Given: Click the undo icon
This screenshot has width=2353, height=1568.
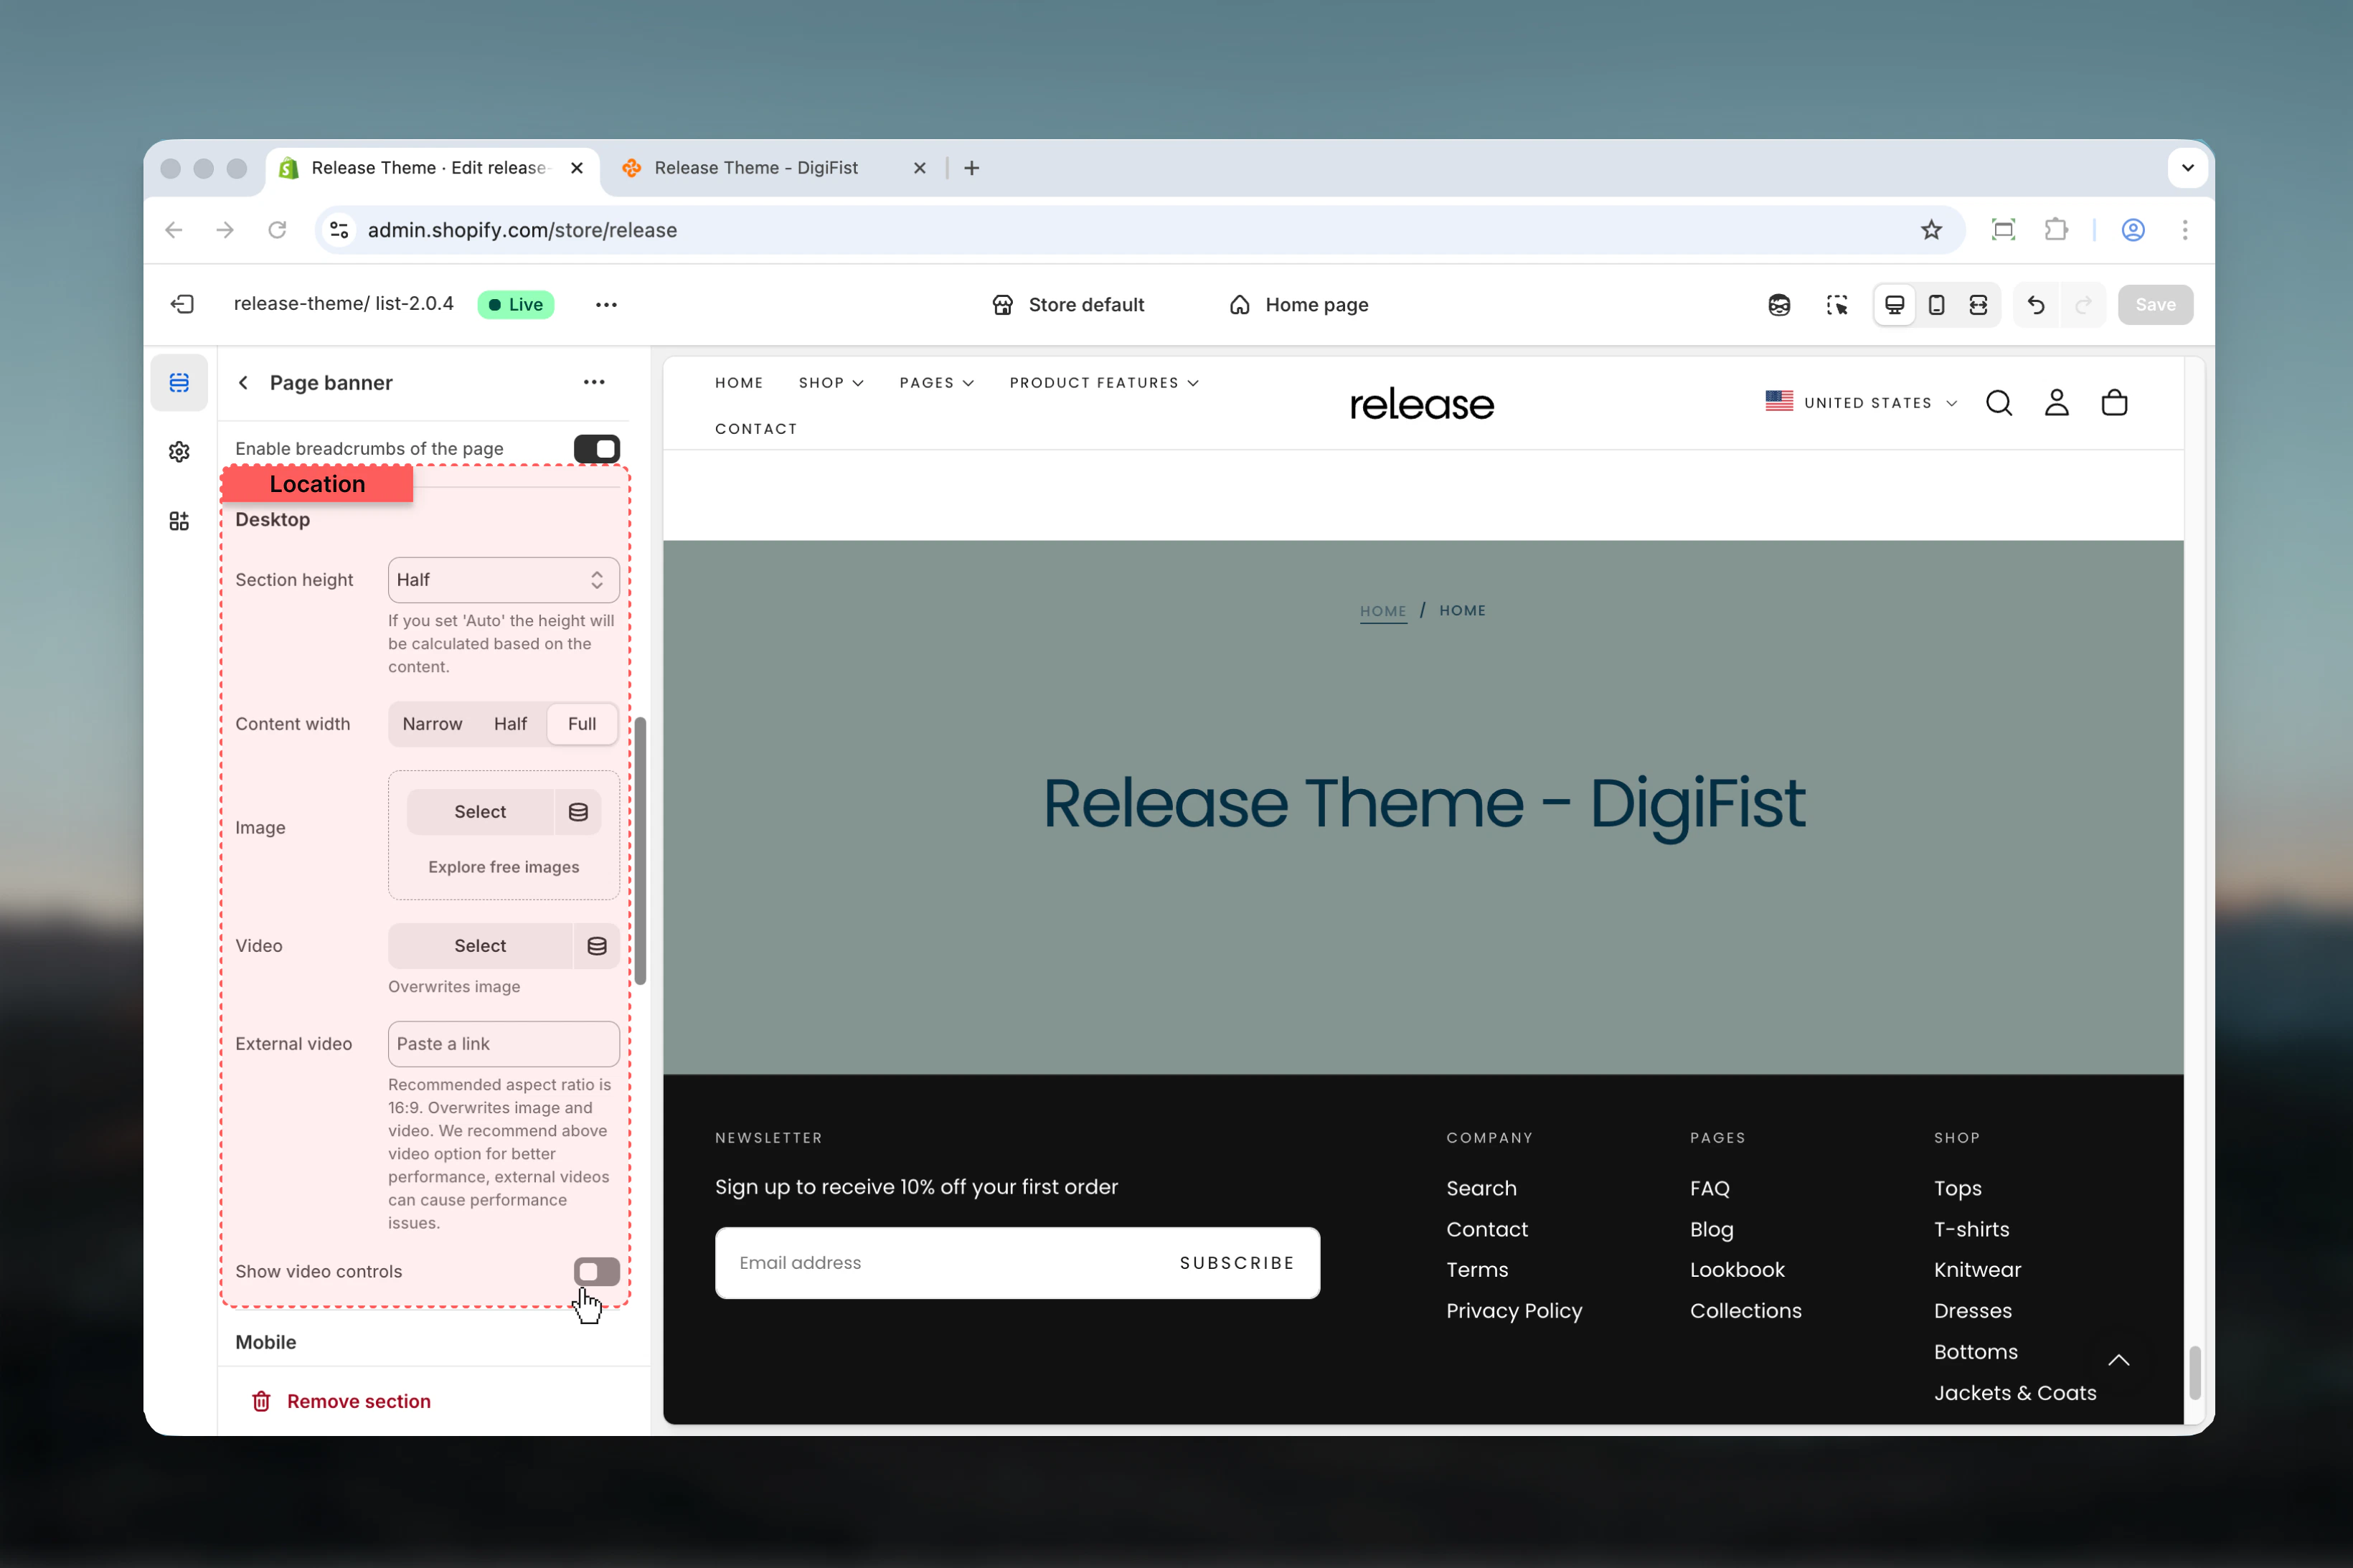Looking at the screenshot, I should (2035, 304).
